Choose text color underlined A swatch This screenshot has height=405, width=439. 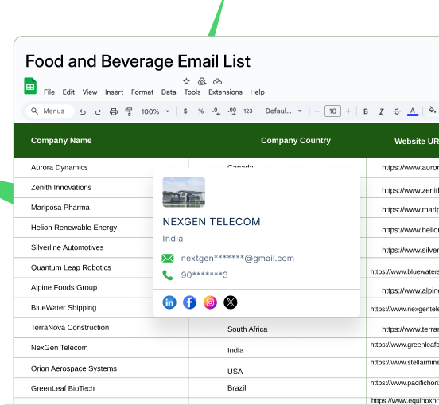(x=413, y=111)
